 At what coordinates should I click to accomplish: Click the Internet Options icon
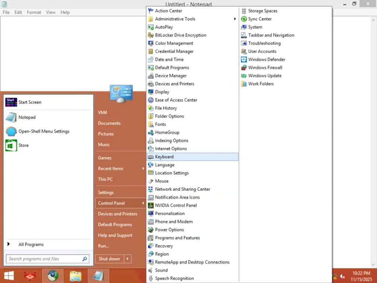[x=151, y=149]
